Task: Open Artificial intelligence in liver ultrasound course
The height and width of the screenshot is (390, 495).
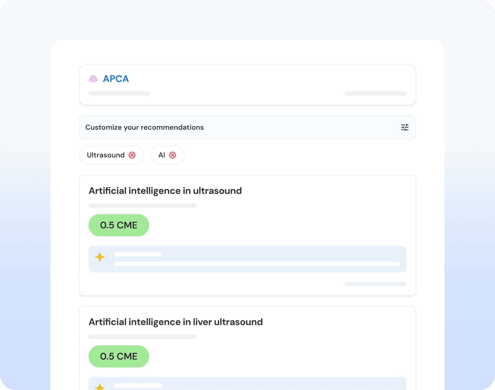Action: click(x=176, y=322)
